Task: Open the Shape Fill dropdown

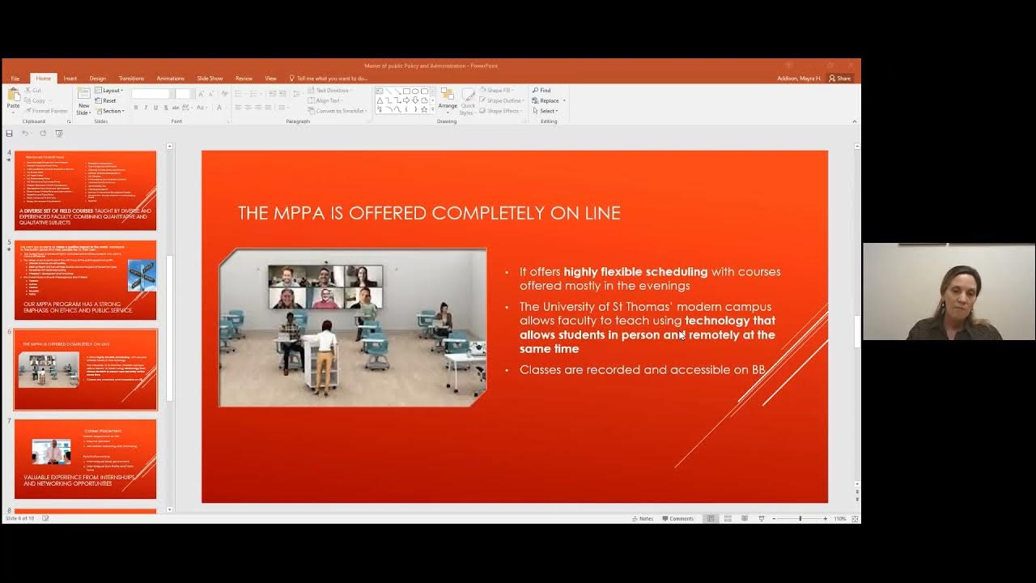Action: click(x=496, y=90)
